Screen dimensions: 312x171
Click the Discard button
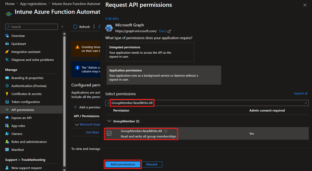click(152, 164)
